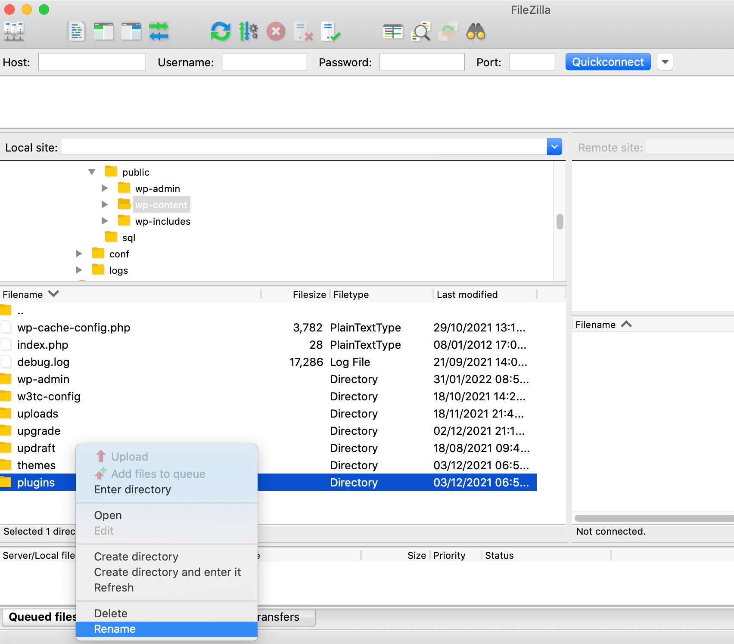Click local tree vertical scrollbar thumb
This screenshot has width=734, height=644.
point(560,222)
